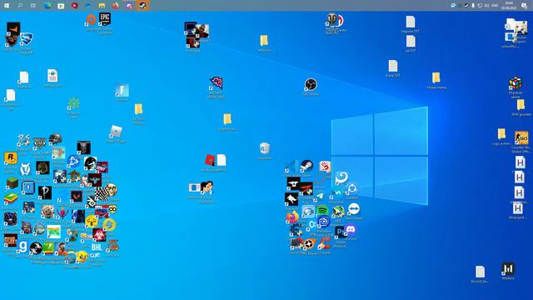This screenshot has width=533, height=300.
Task: Select the Steam desktop shortcut
Action: pos(306,166)
